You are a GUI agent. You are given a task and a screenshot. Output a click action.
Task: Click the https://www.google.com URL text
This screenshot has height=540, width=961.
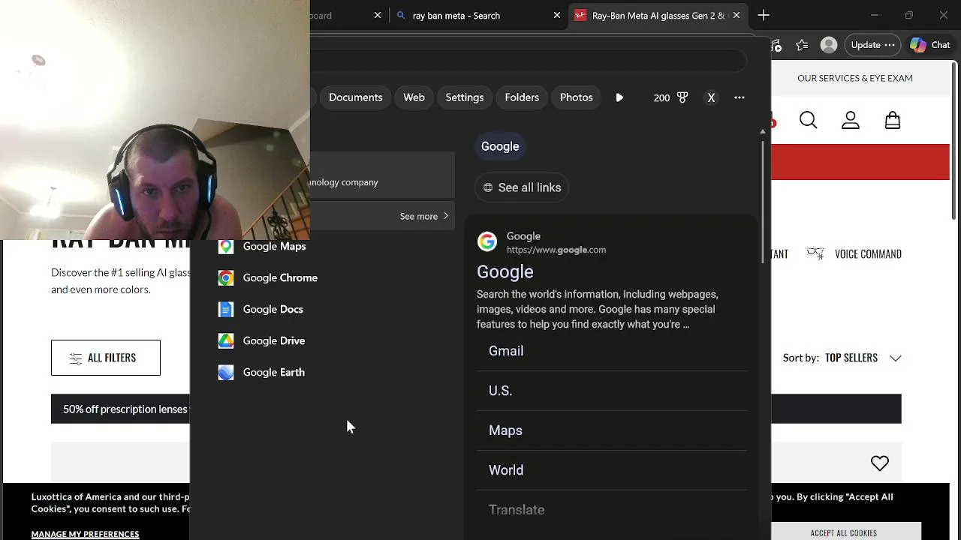556,250
